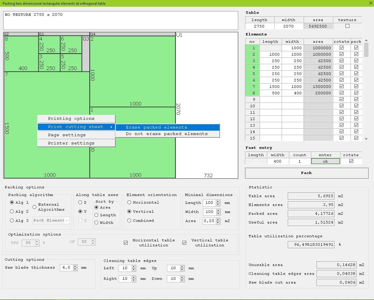Click the Fast entry ok button
The image size is (374, 300).
tap(325, 161)
